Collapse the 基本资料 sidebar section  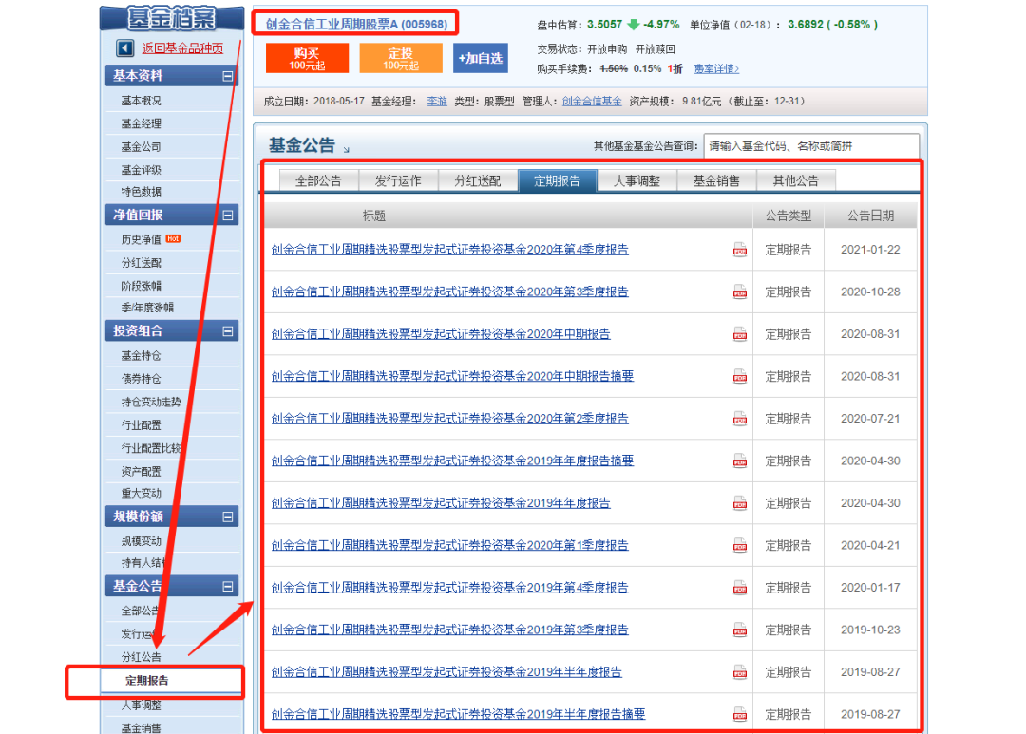coord(227,76)
